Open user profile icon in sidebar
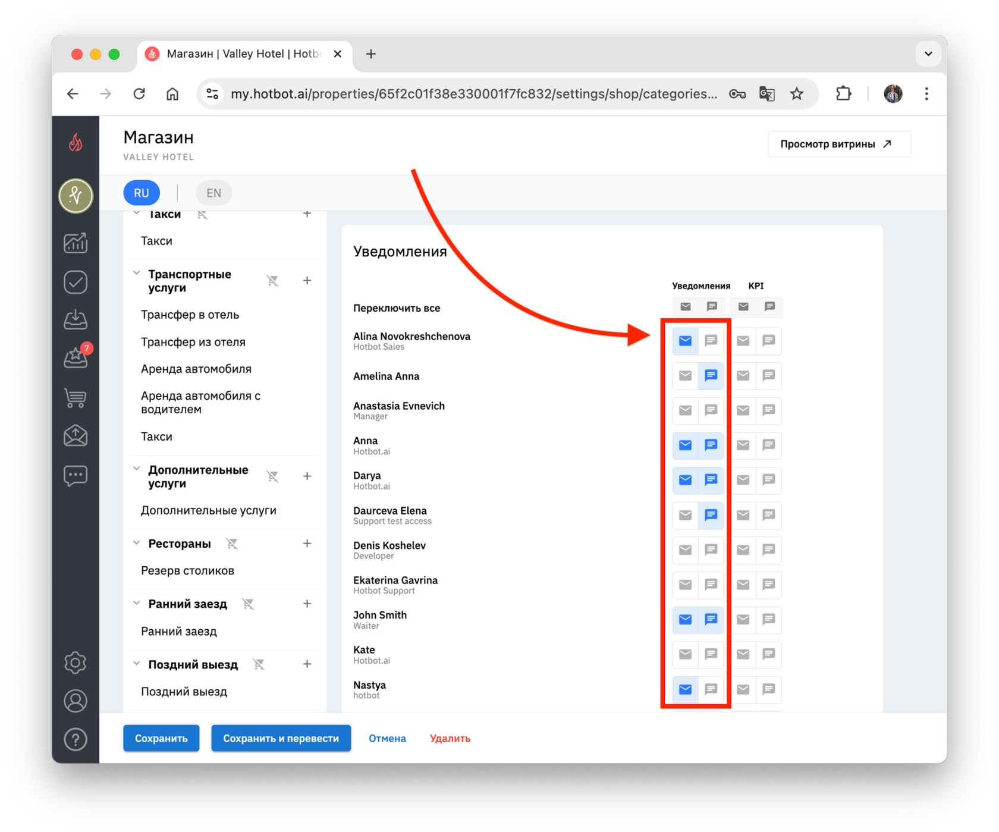The width and height of the screenshot is (999, 832). click(76, 701)
